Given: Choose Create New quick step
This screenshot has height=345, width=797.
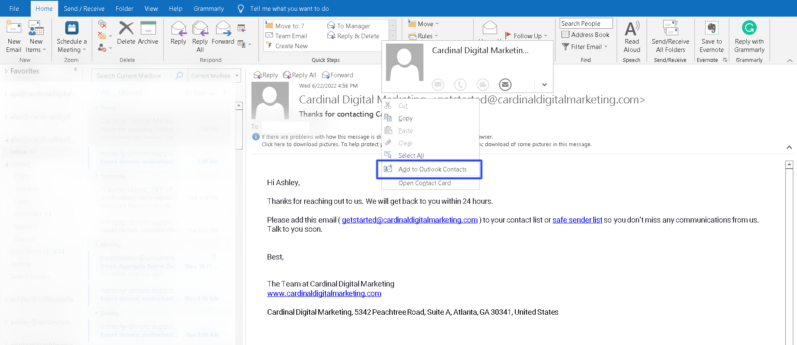Looking at the screenshot, I should pyautogui.click(x=287, y=46).
